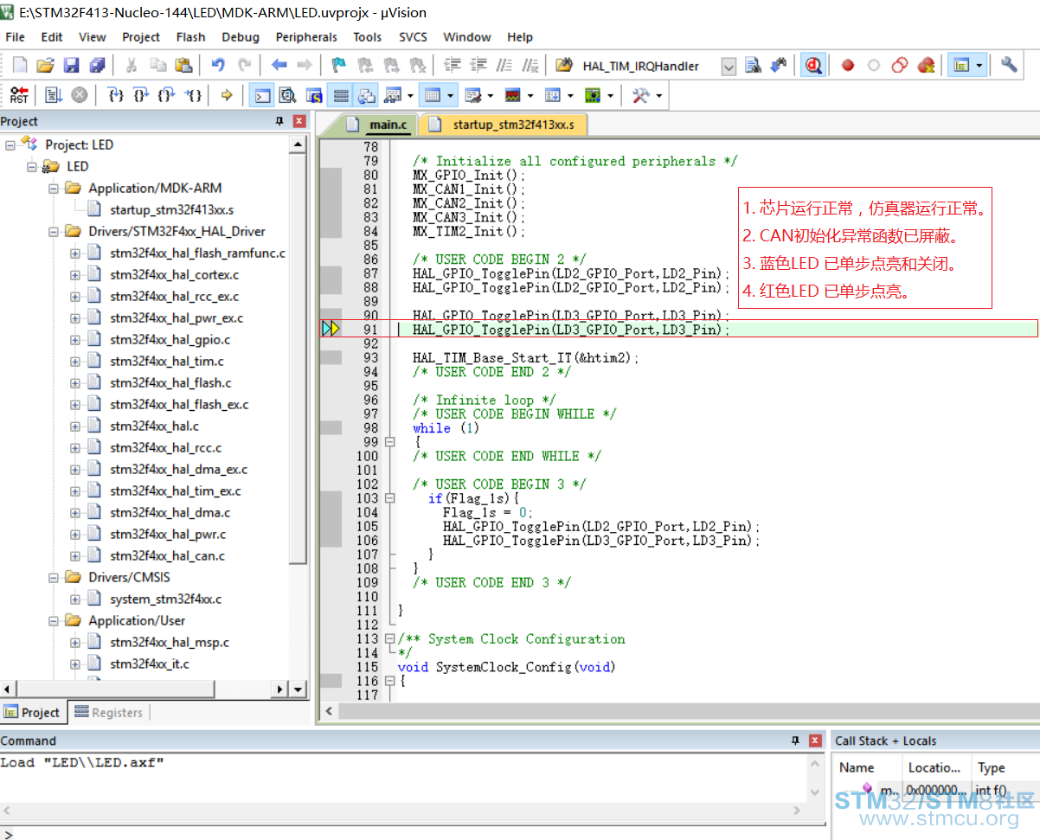This screenshot has height=840, width=1040.
Task: Insert a bookmark with the flag icon
Action: (338, 65)
